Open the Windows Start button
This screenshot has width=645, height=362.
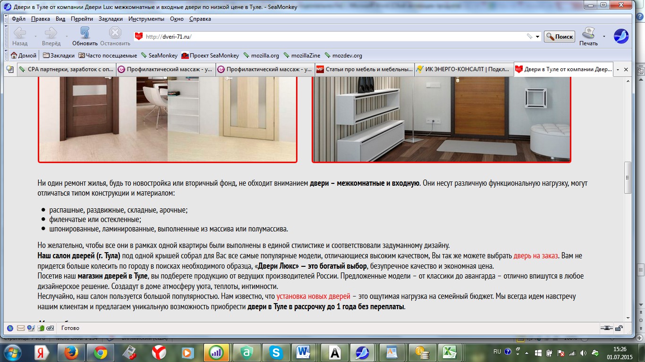13,352
